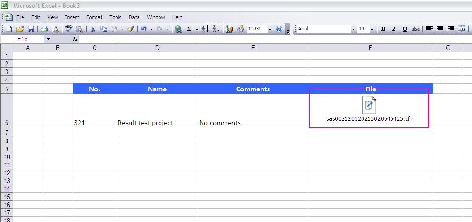Toggle strikethrough abc formatting
The image size is (472, 222).
click(416, 29)
